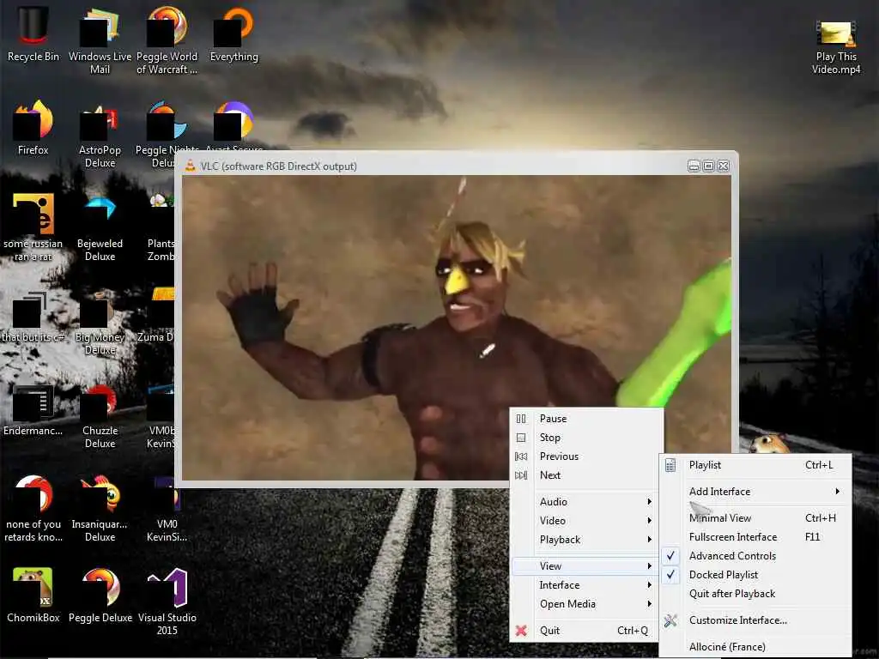The image size is (879, 659).
Task: Toggle Fullscreen Interface option
Action: (756, 537)
